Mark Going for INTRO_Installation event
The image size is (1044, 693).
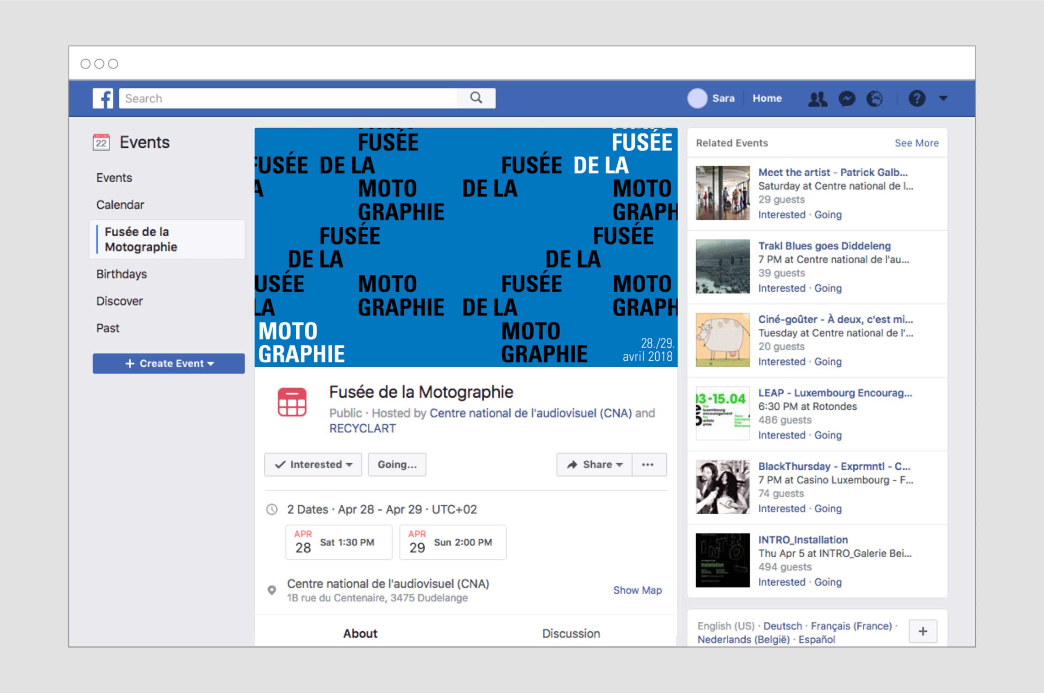click(828, 582)
